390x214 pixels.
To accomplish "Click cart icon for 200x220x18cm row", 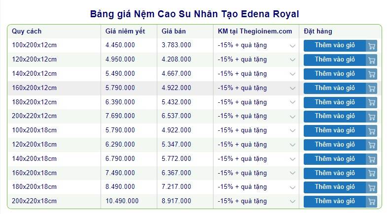I will [x=372, y=202].
